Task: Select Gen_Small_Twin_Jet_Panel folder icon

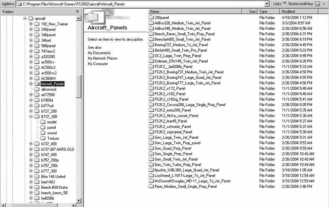Action: 151,159
